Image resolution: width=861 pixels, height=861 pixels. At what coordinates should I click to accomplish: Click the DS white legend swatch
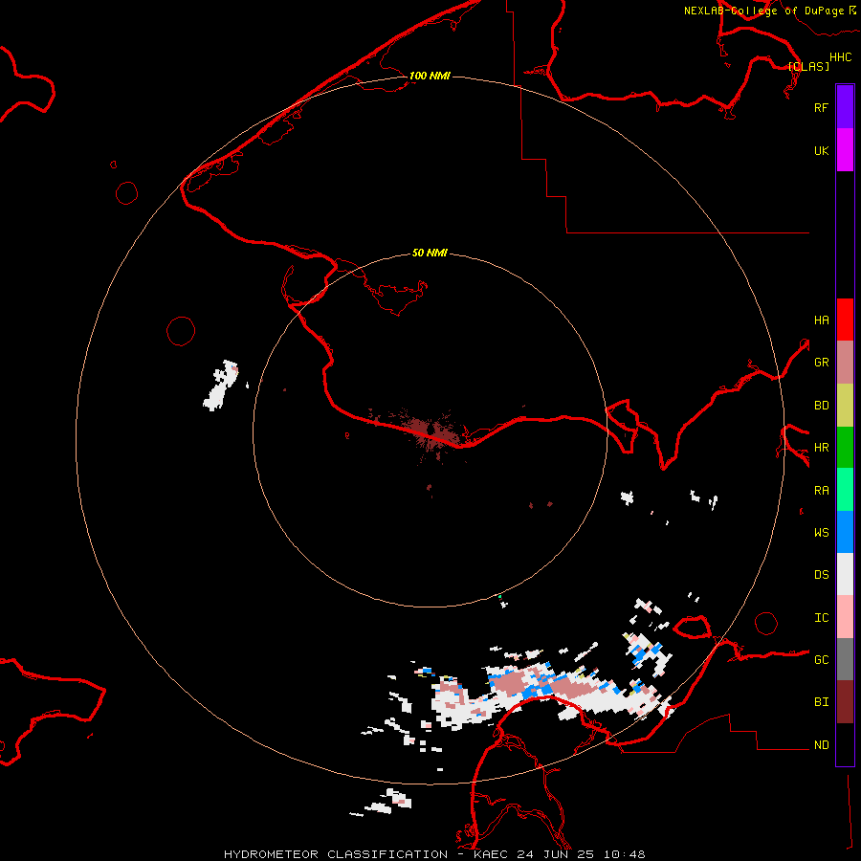click(845, 574)
